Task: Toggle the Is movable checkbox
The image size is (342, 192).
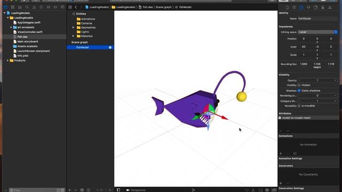Action: [x=299, y=106]
